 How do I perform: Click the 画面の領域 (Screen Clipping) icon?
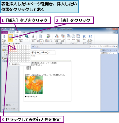point(21,36)
